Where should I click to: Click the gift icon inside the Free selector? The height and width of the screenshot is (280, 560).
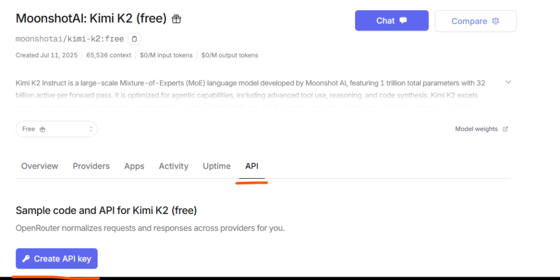(43, 129)
